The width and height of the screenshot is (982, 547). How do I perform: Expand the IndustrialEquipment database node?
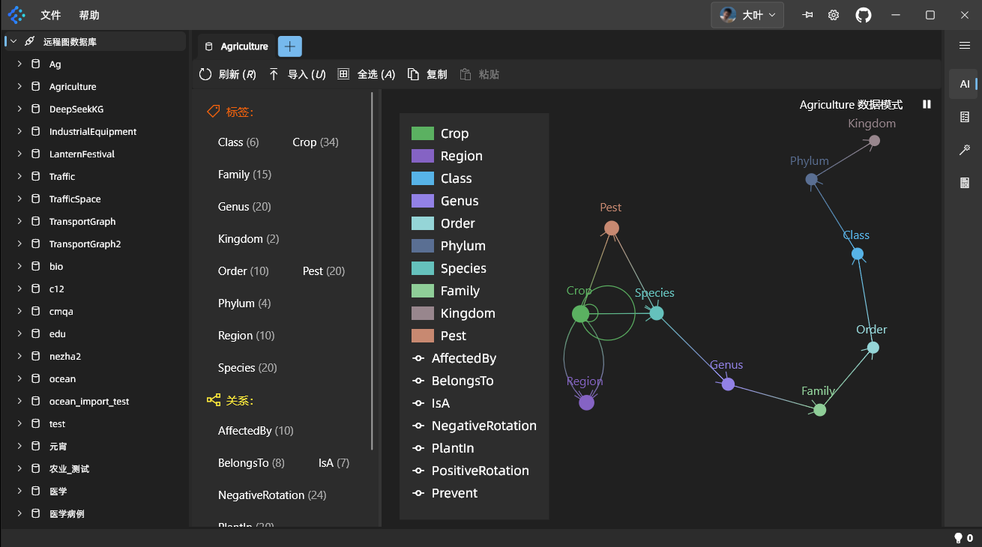pos(19,131)
